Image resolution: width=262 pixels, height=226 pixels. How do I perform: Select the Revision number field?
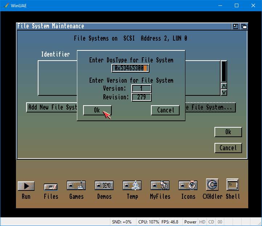142,97
